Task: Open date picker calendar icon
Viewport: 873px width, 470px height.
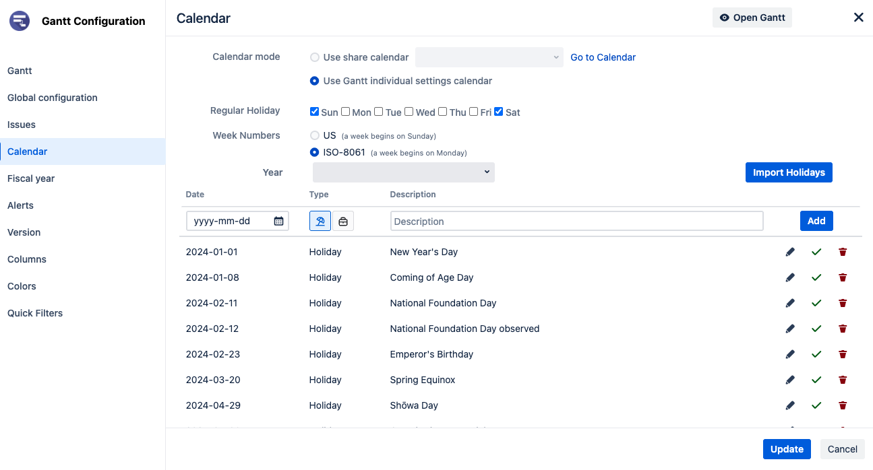Action: (x=278, y=221)
